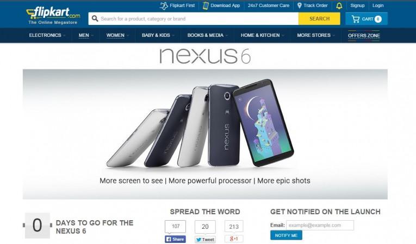Open the shopping cart
The width and height of the screenshot is (416, 244).
click(x=367, y=19)
